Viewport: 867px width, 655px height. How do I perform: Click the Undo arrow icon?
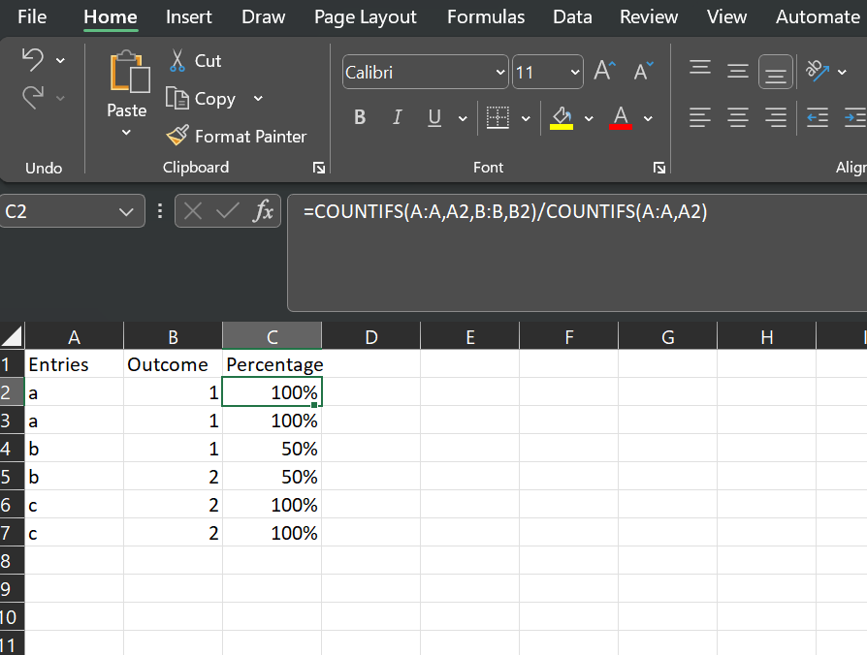point(33,60)
